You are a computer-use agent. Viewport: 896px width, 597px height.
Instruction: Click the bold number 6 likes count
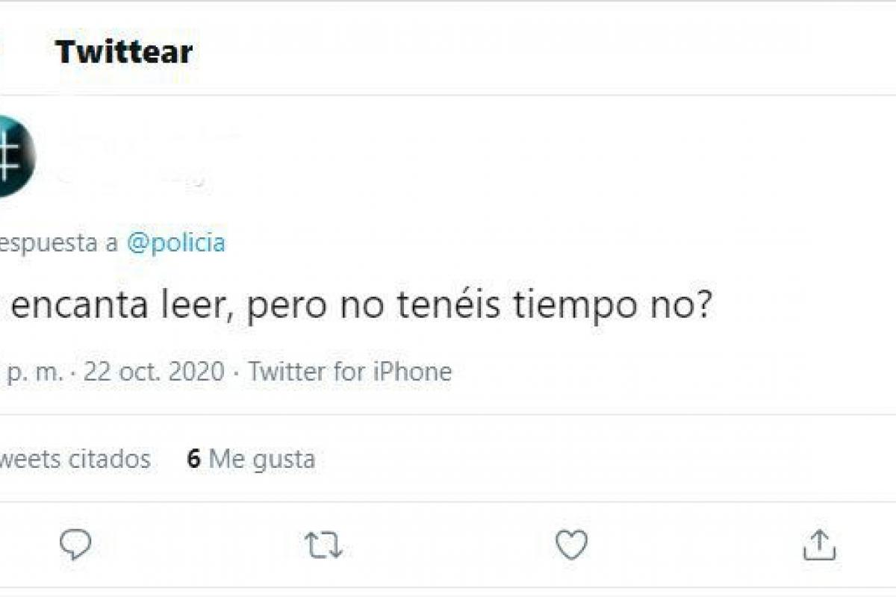coord(193,459)
